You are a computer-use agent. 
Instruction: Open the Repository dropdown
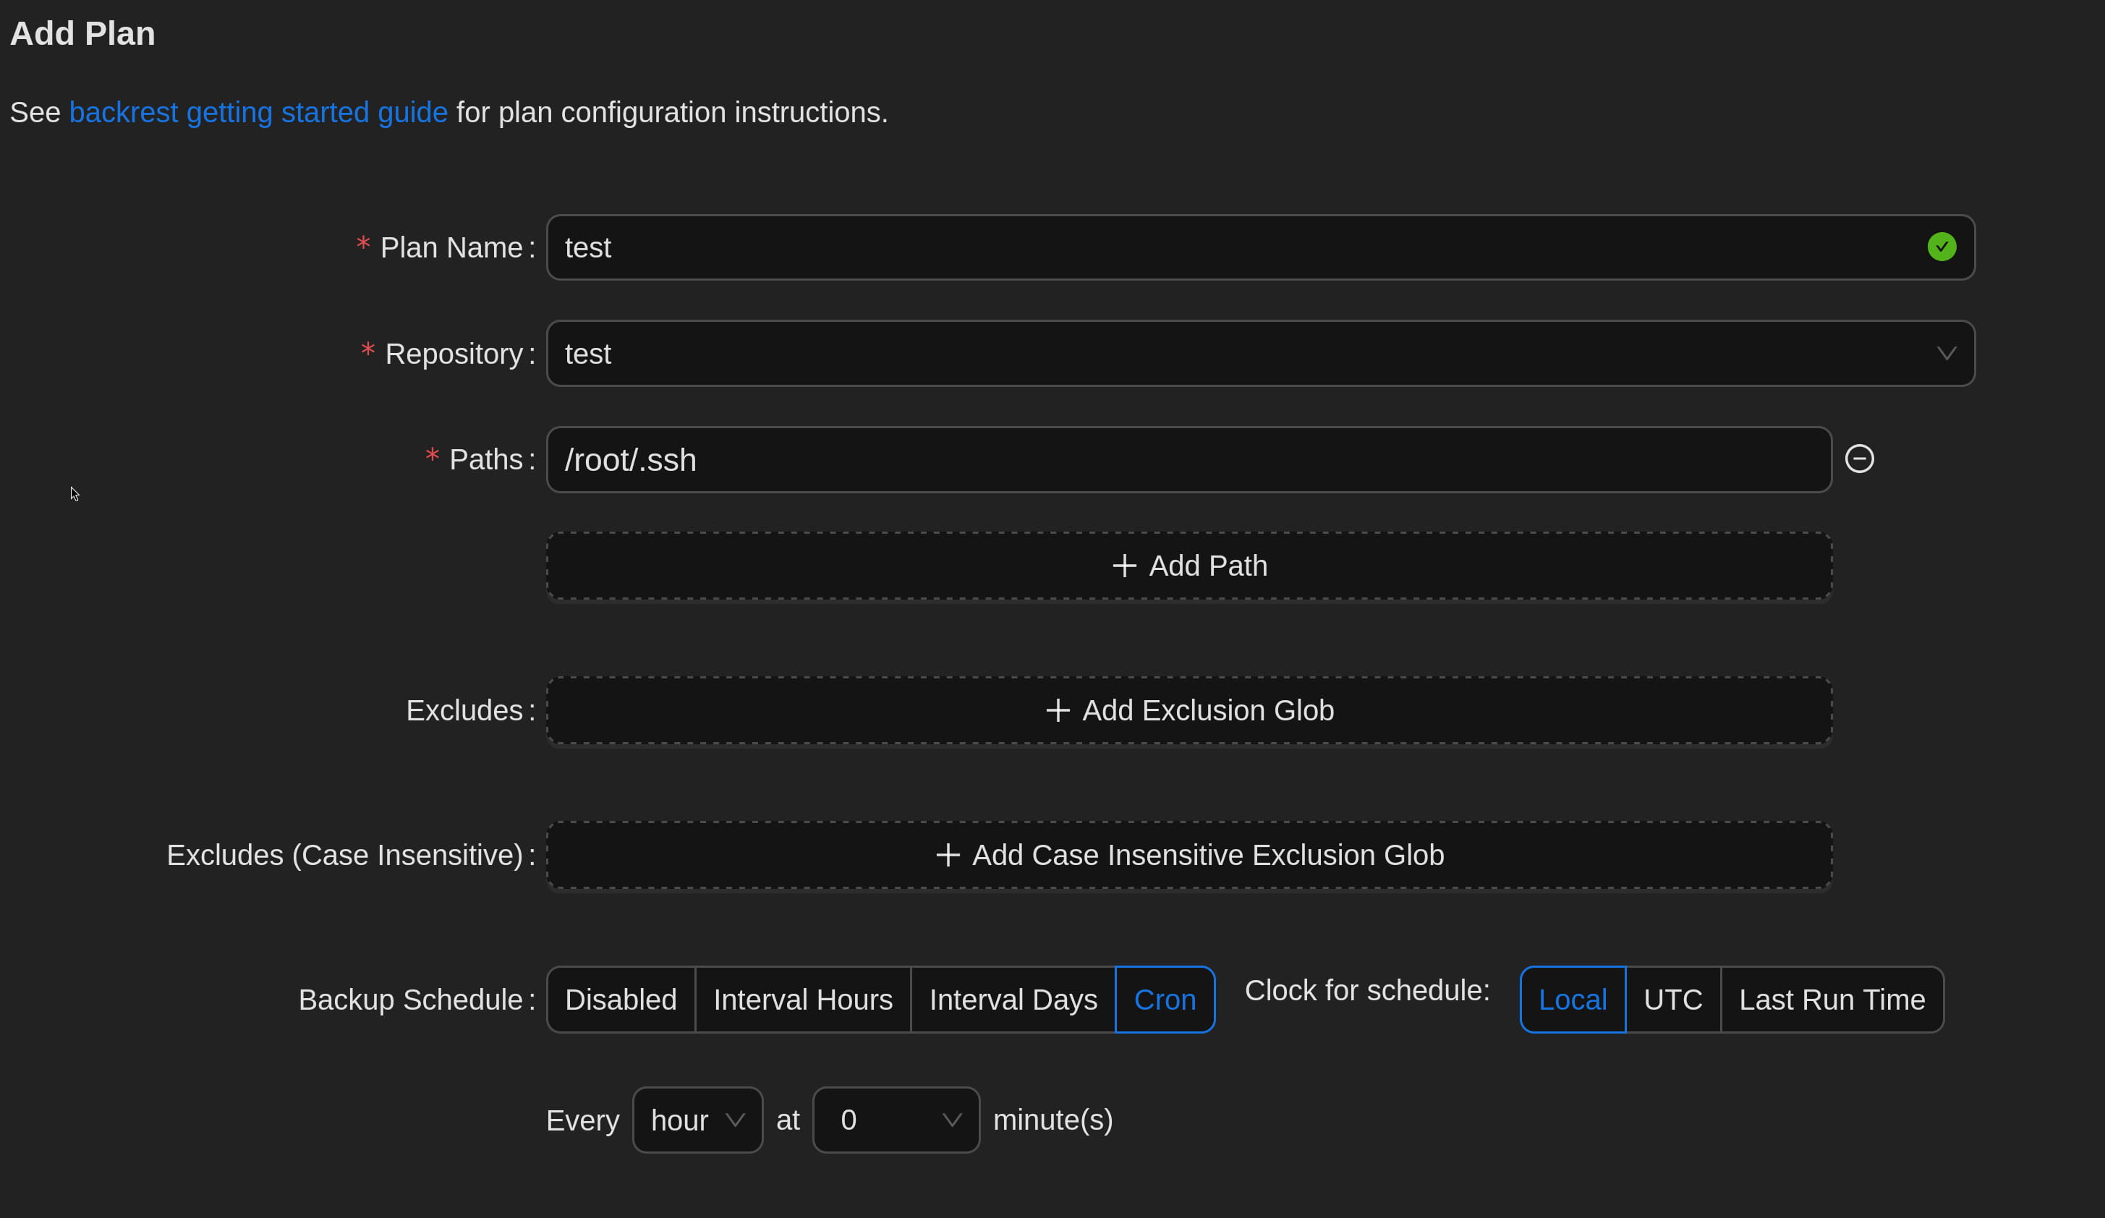point(1259,354)
